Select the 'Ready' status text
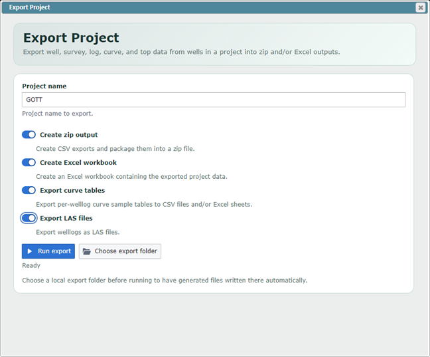The height and width of the screenshot is (357, 430). point(31,265)
